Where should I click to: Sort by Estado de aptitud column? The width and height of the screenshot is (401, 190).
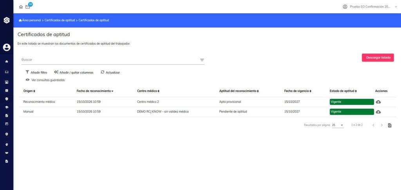tap(343, 91)
